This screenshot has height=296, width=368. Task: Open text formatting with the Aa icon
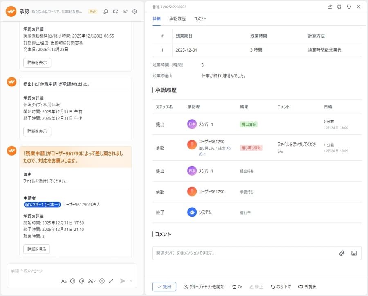[64, 281]
